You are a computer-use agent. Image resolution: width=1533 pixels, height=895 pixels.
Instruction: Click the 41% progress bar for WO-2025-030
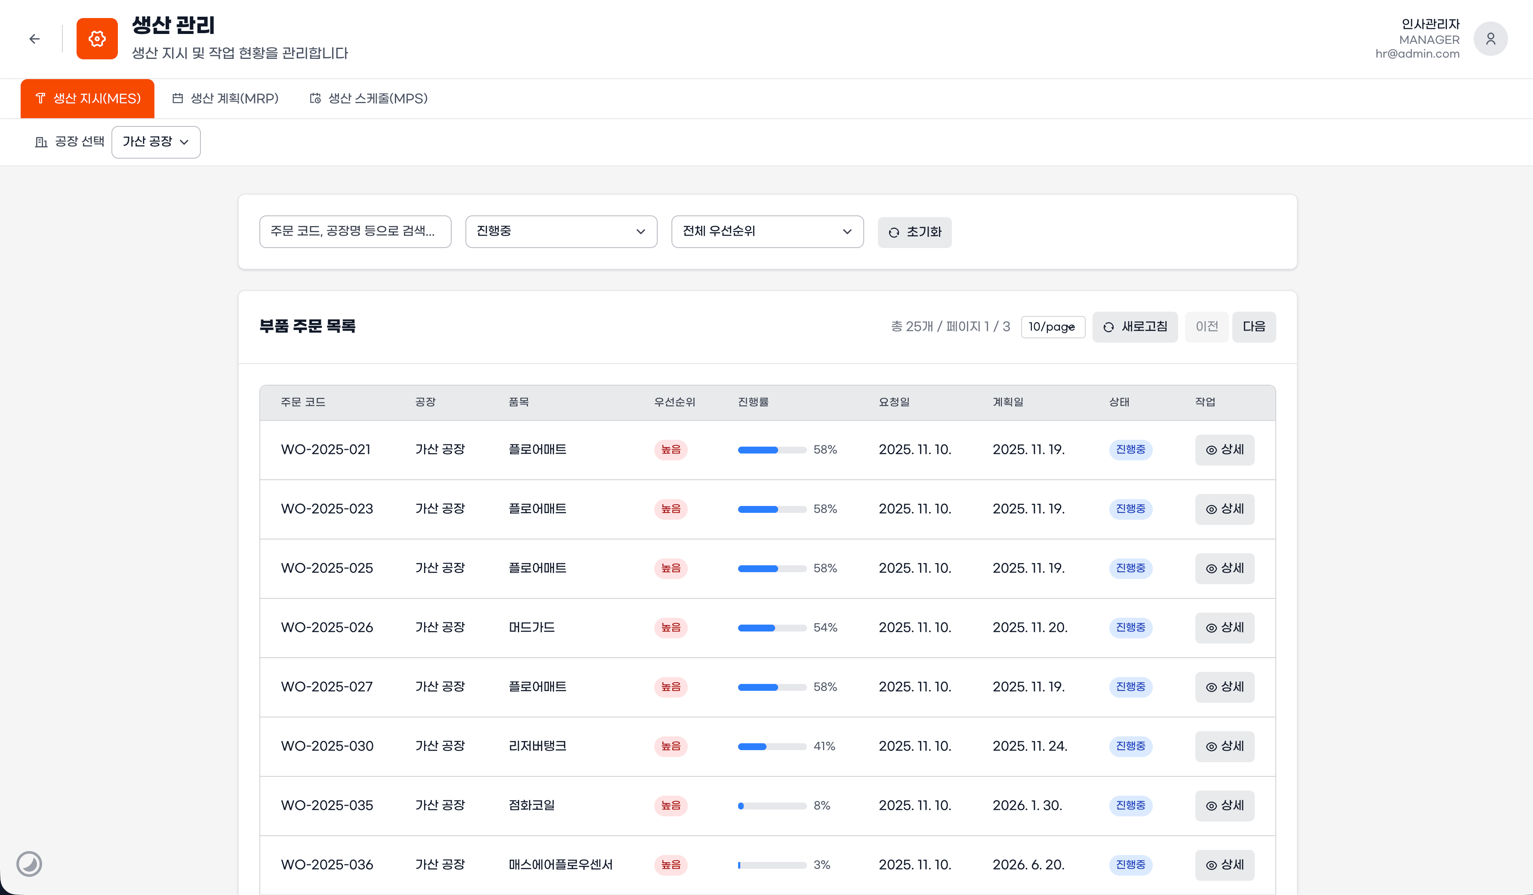click(x=771, y=746)
